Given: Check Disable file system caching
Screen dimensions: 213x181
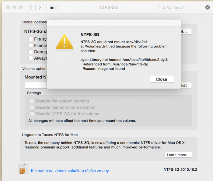Looking at the screenshot, I should (x=32, y=101).
